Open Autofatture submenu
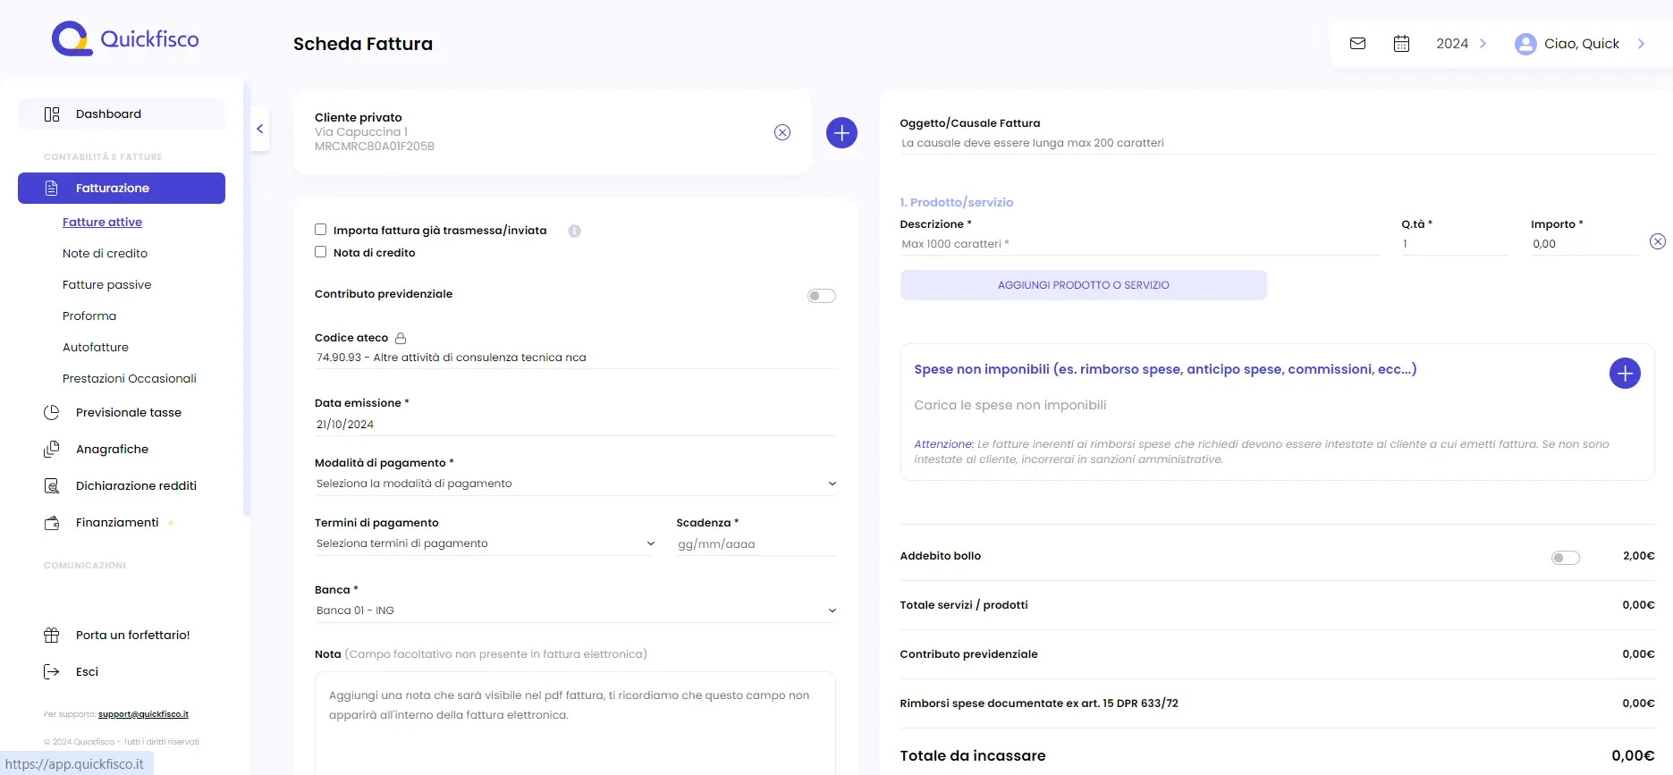Screen dimensions: 1673x775 tap(96, 348)
